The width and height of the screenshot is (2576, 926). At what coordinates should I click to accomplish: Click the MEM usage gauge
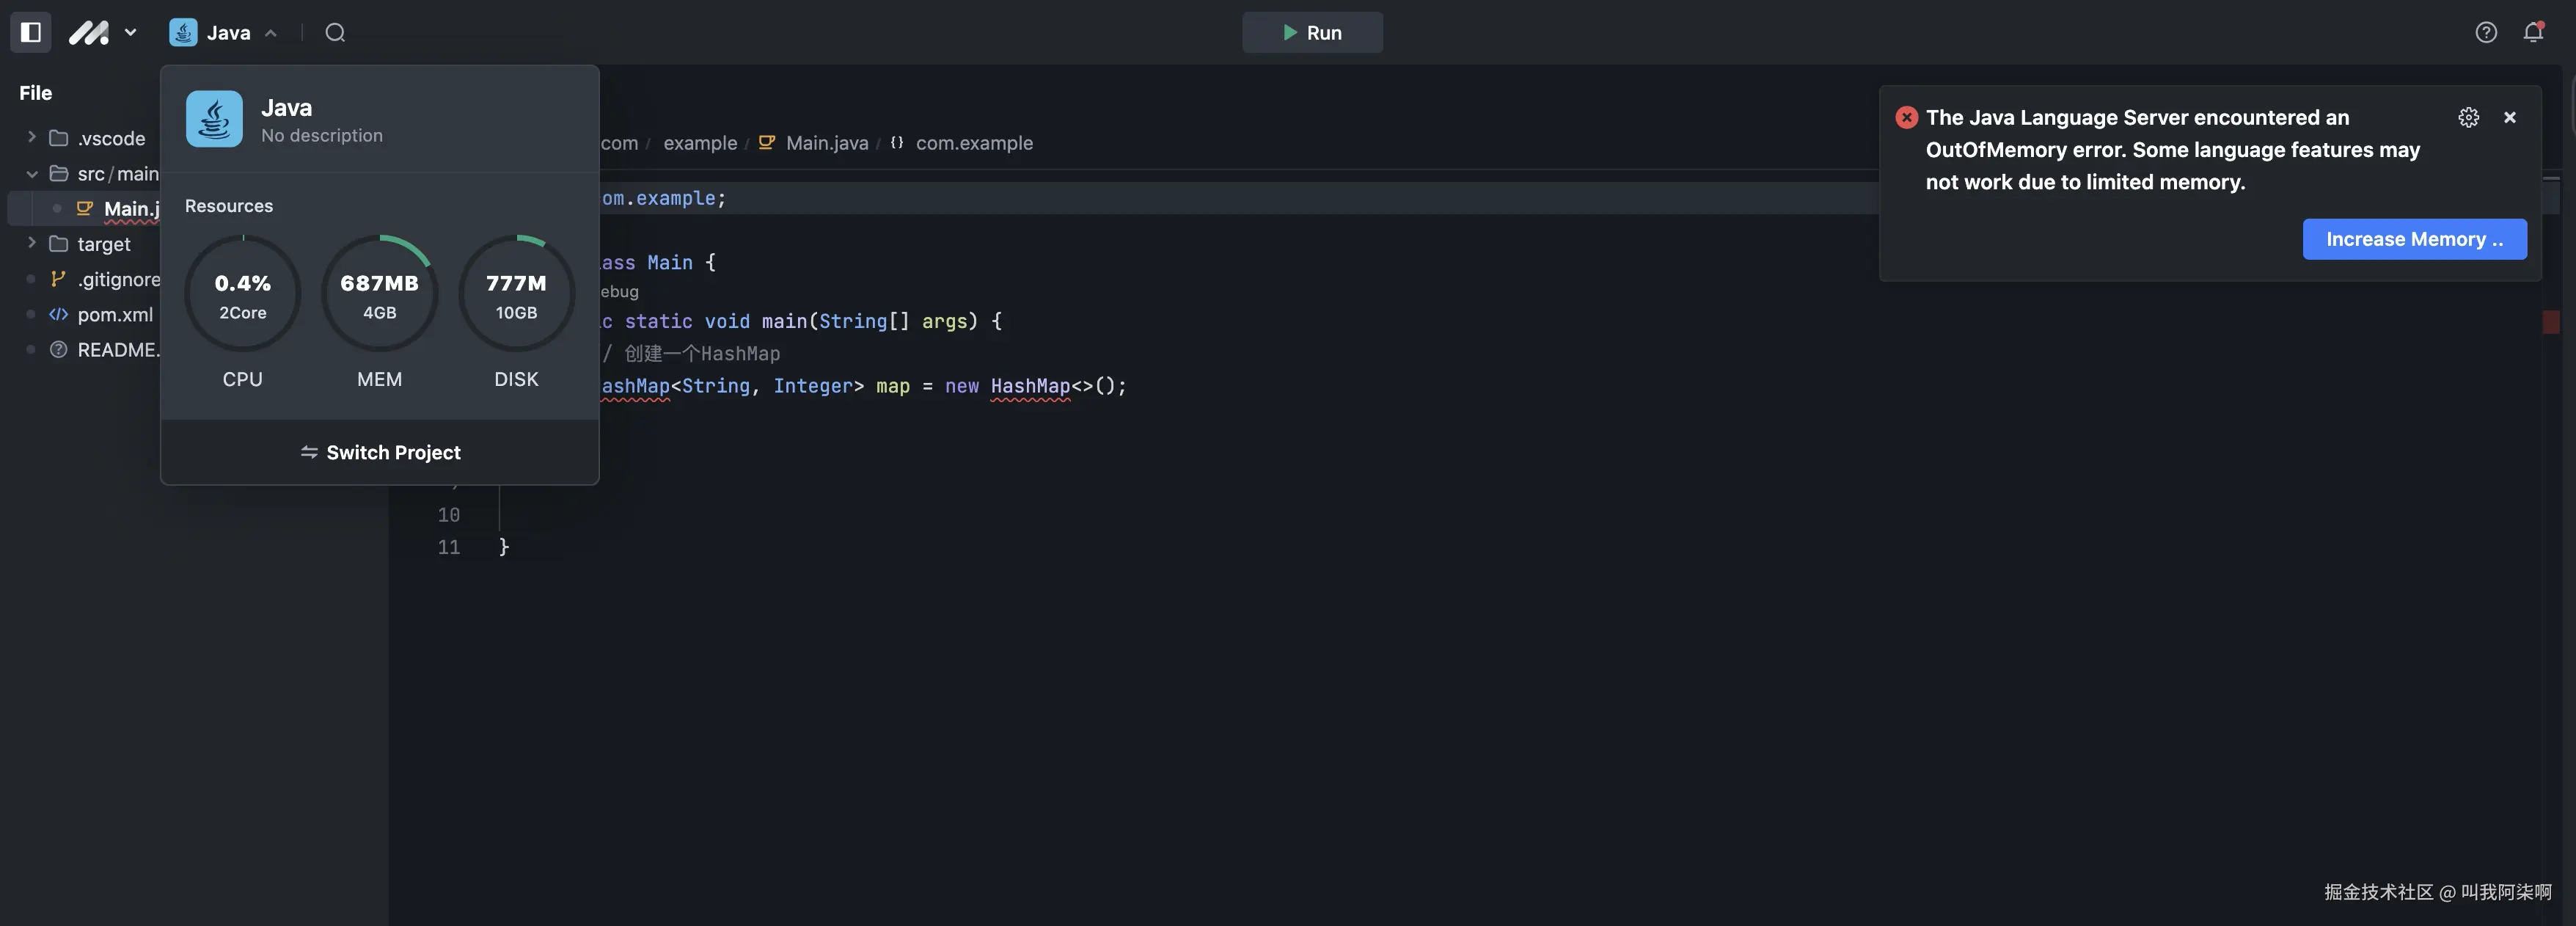379,294
